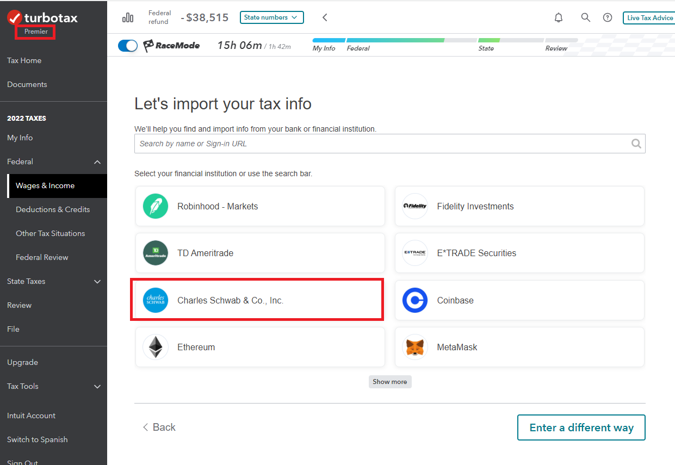Toggle the RaceMode switch
Image resolution: width=675 pixels, height=465 pixels.
[128, 46]
